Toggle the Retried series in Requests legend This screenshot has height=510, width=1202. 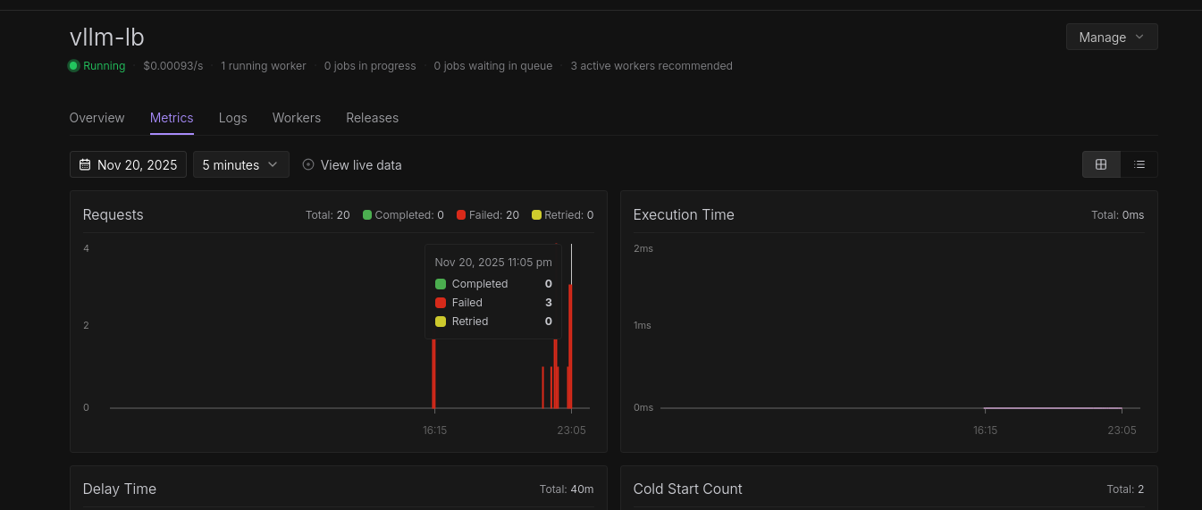[x=562, y=215]
